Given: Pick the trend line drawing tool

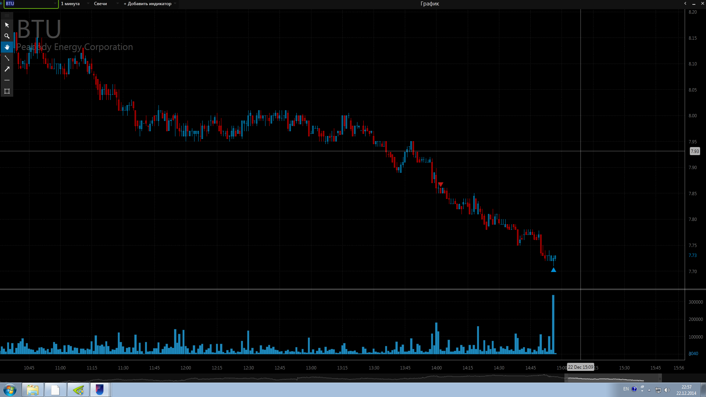Looking at the screenshot, I should pos(7,58).
